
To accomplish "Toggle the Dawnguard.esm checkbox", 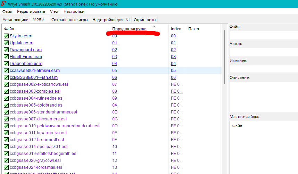I will pyautogui.click(x=6, y=50).
